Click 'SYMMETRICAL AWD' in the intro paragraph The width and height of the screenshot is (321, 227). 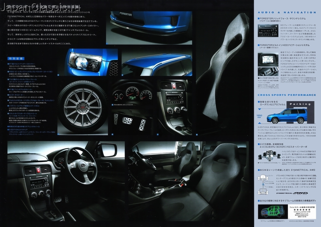19,17
